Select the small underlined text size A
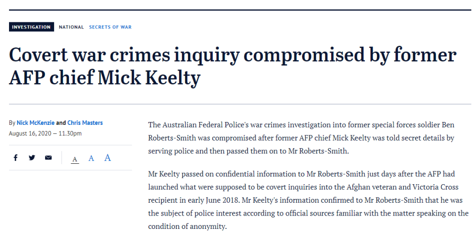The image size is (475, 235). [75, 159]
